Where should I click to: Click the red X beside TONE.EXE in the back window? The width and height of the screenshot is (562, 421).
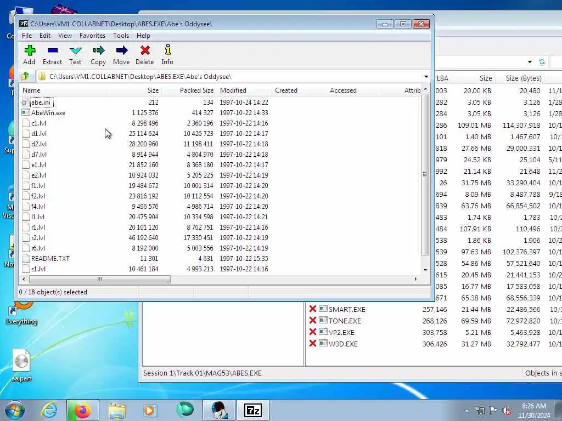point(312,320)
